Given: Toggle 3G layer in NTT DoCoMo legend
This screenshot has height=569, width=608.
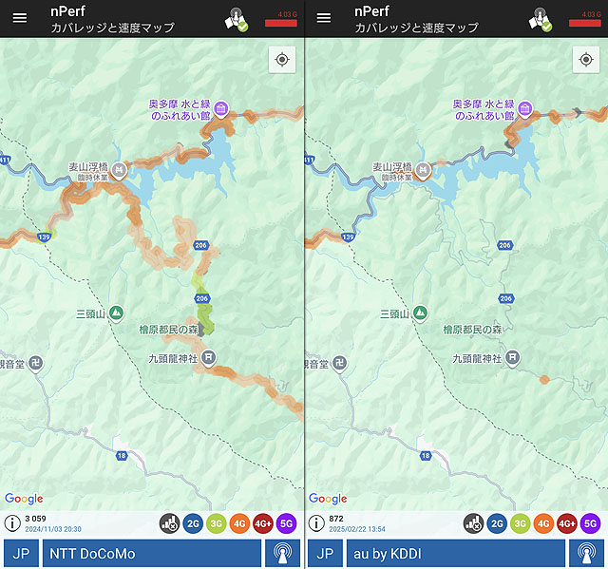Looking at the screenshot, I should tap(217, 523).
